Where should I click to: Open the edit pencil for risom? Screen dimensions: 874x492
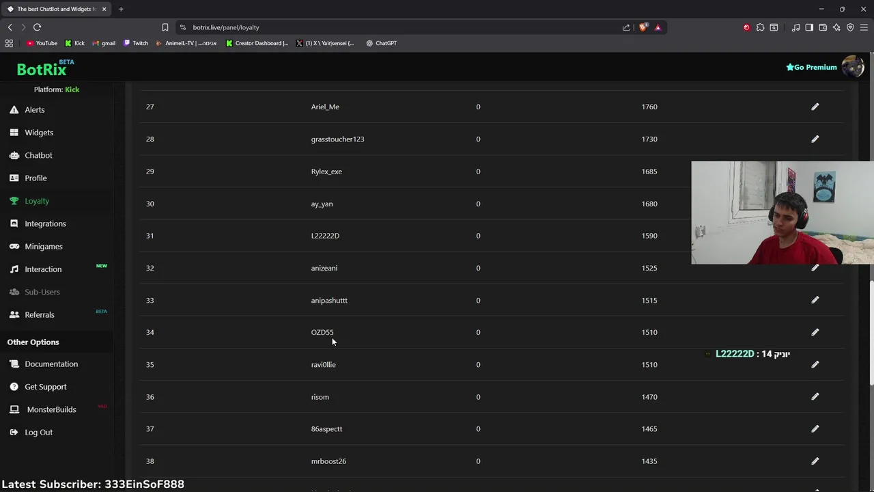(815, 396)
